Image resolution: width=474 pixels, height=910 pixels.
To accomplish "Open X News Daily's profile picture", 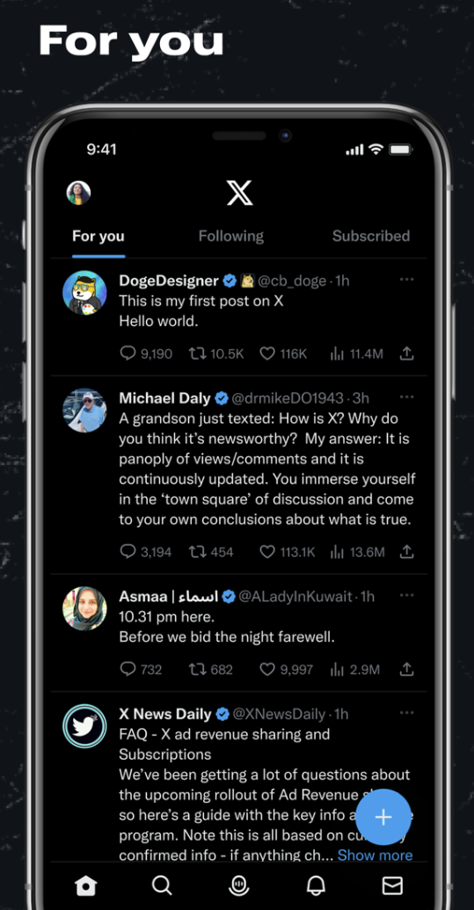I will point(84,725).
